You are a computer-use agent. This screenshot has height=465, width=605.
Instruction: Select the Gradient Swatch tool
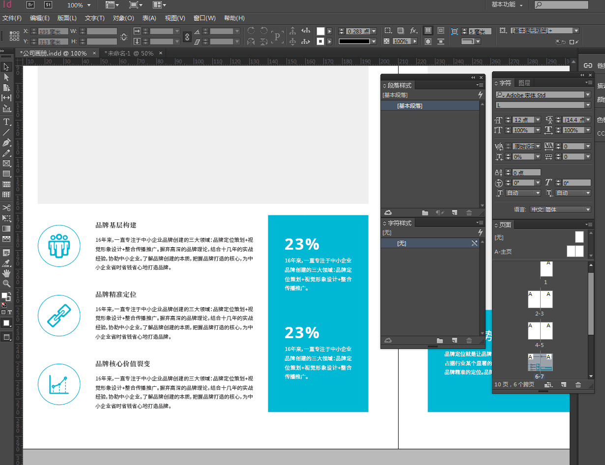pos(6,229)
